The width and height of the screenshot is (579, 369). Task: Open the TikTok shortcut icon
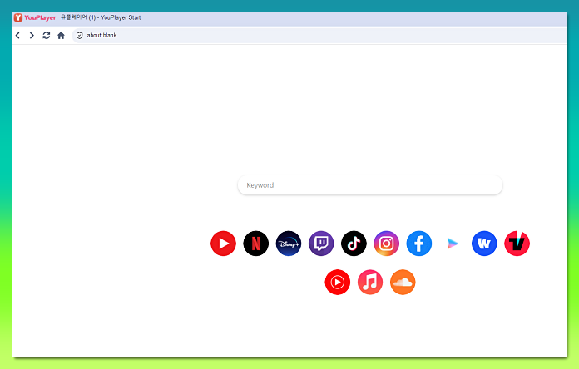(354, 244)
